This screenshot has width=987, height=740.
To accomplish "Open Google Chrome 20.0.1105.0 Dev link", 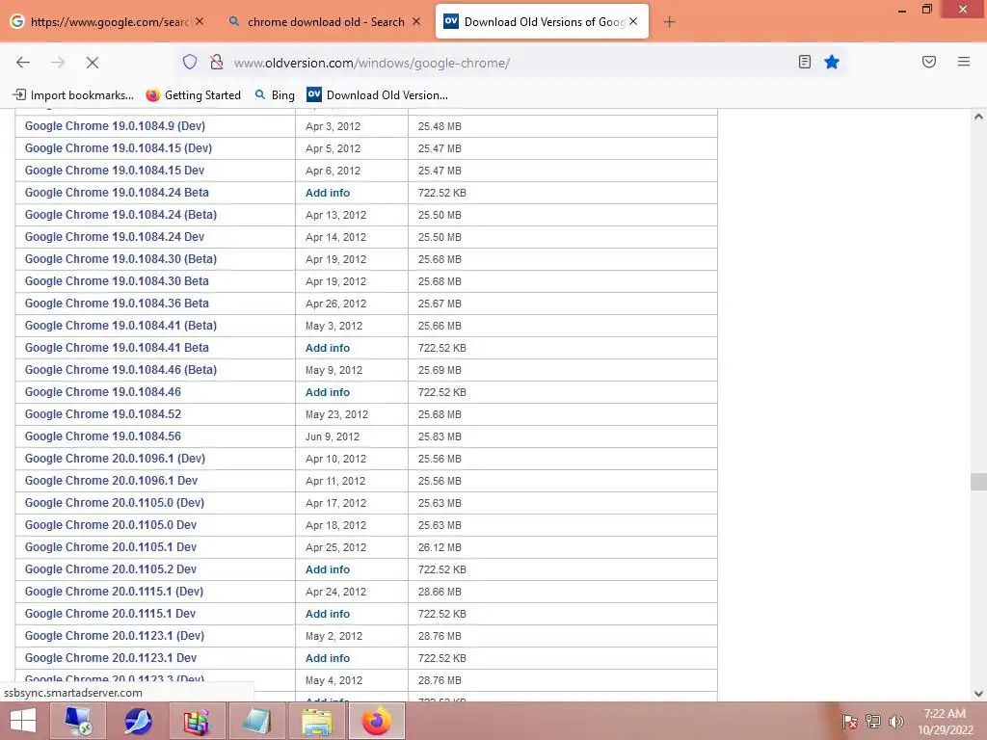I will tap(111, 525).
